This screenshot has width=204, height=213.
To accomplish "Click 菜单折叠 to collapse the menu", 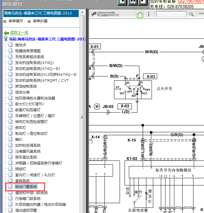I will pyautogui.click(x=40, y=21).
